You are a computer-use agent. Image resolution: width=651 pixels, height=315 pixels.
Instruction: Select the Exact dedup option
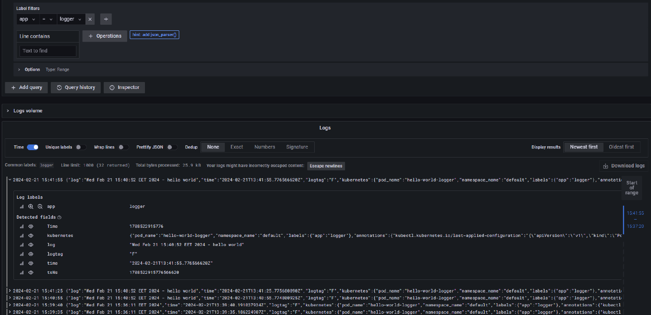coord(237,147)
